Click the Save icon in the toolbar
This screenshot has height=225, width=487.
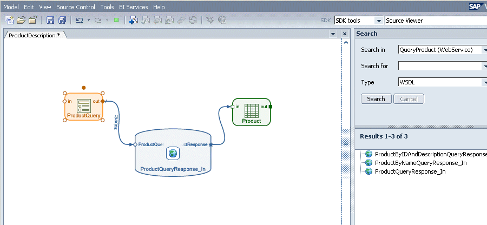[50, 21]
